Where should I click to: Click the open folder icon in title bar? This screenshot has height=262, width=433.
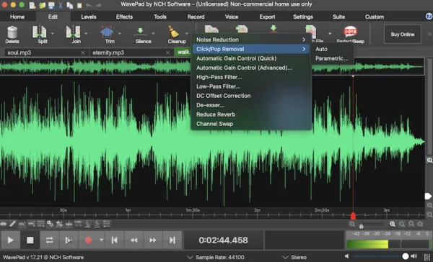pos(42,5)
